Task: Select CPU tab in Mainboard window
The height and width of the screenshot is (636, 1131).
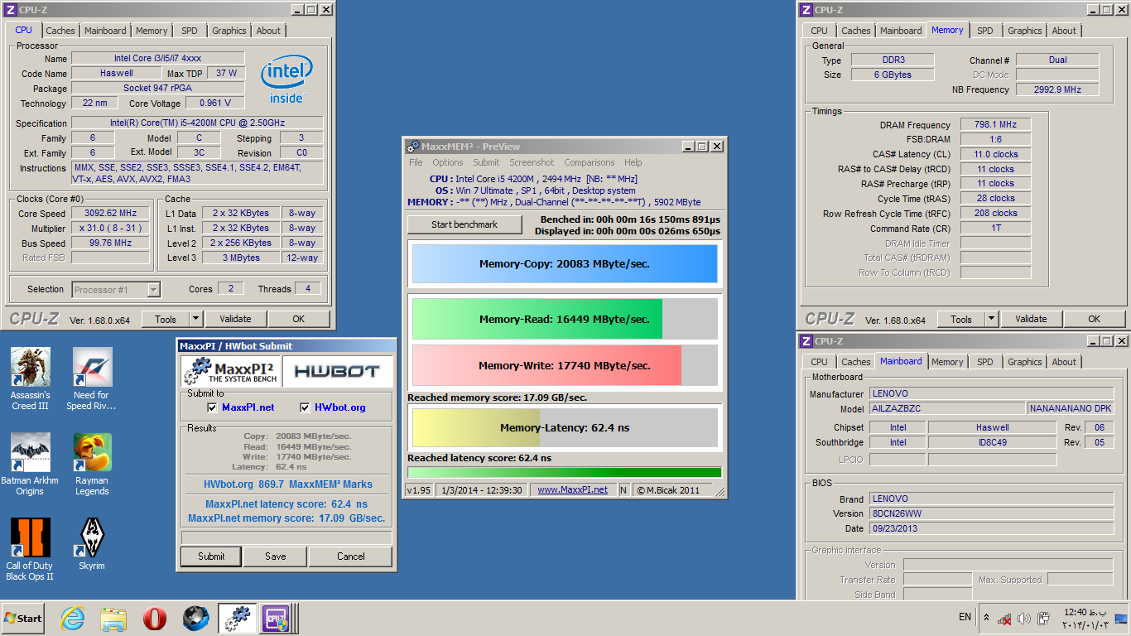Action: [819, 362]
